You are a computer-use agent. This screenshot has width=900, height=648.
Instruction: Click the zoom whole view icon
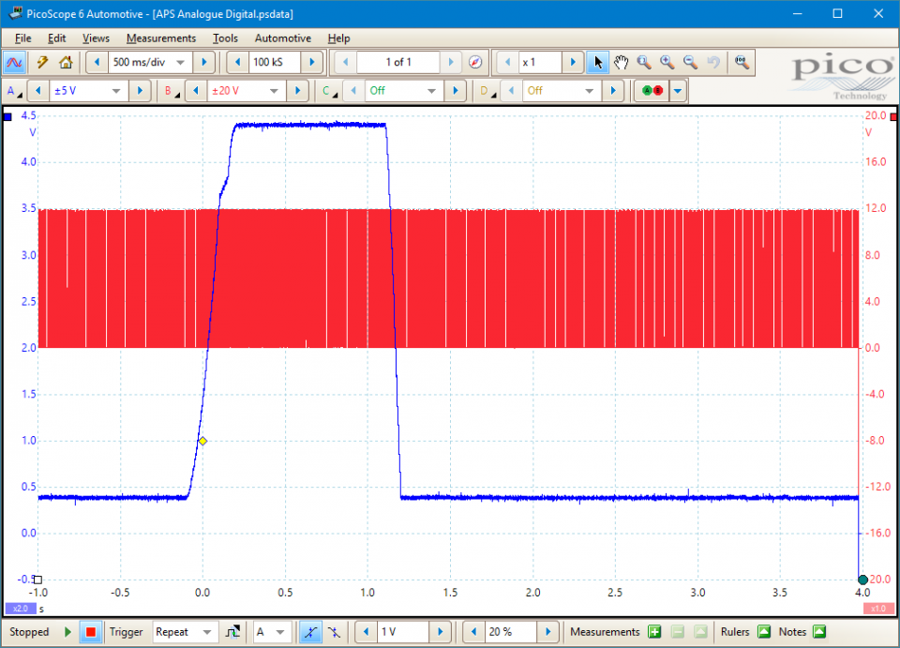742,63
